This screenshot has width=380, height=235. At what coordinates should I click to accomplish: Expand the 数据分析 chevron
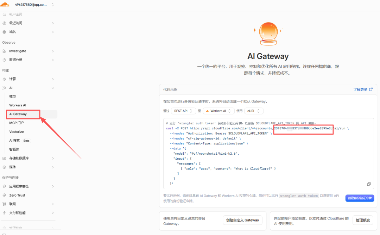53,60
